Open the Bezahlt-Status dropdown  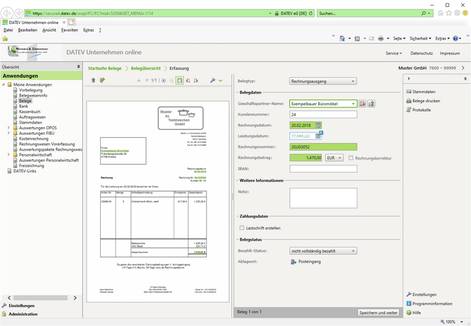coord(323,251)
